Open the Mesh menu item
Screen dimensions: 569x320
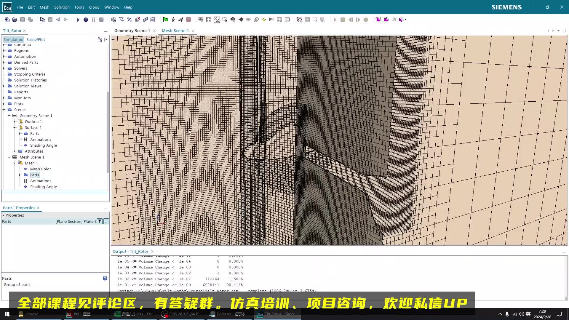coord(44,7)
